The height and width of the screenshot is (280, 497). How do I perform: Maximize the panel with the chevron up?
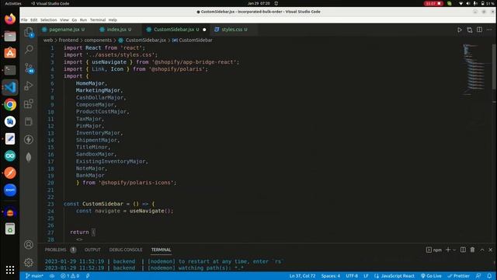(x=481, y=250)
